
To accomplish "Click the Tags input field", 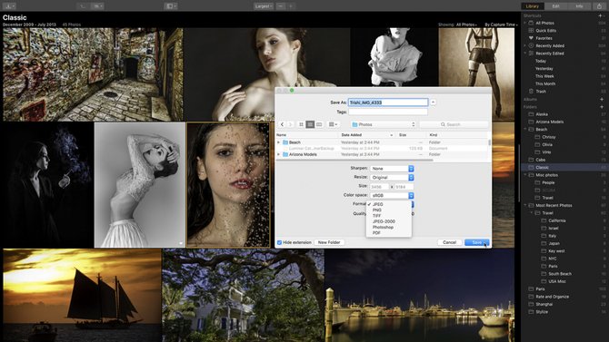I will (388, 112).
